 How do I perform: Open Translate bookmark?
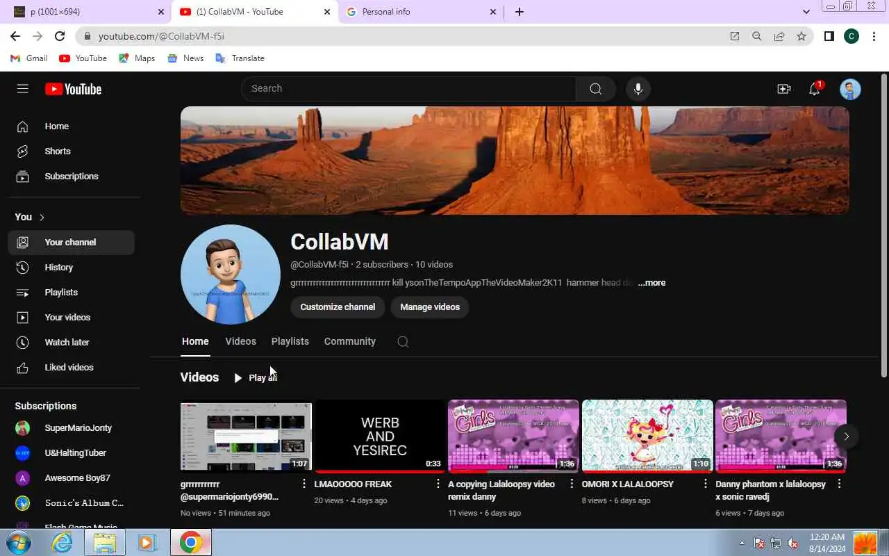240,58
